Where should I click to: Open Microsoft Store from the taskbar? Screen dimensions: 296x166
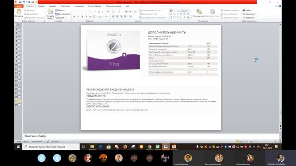pos(109,147)
